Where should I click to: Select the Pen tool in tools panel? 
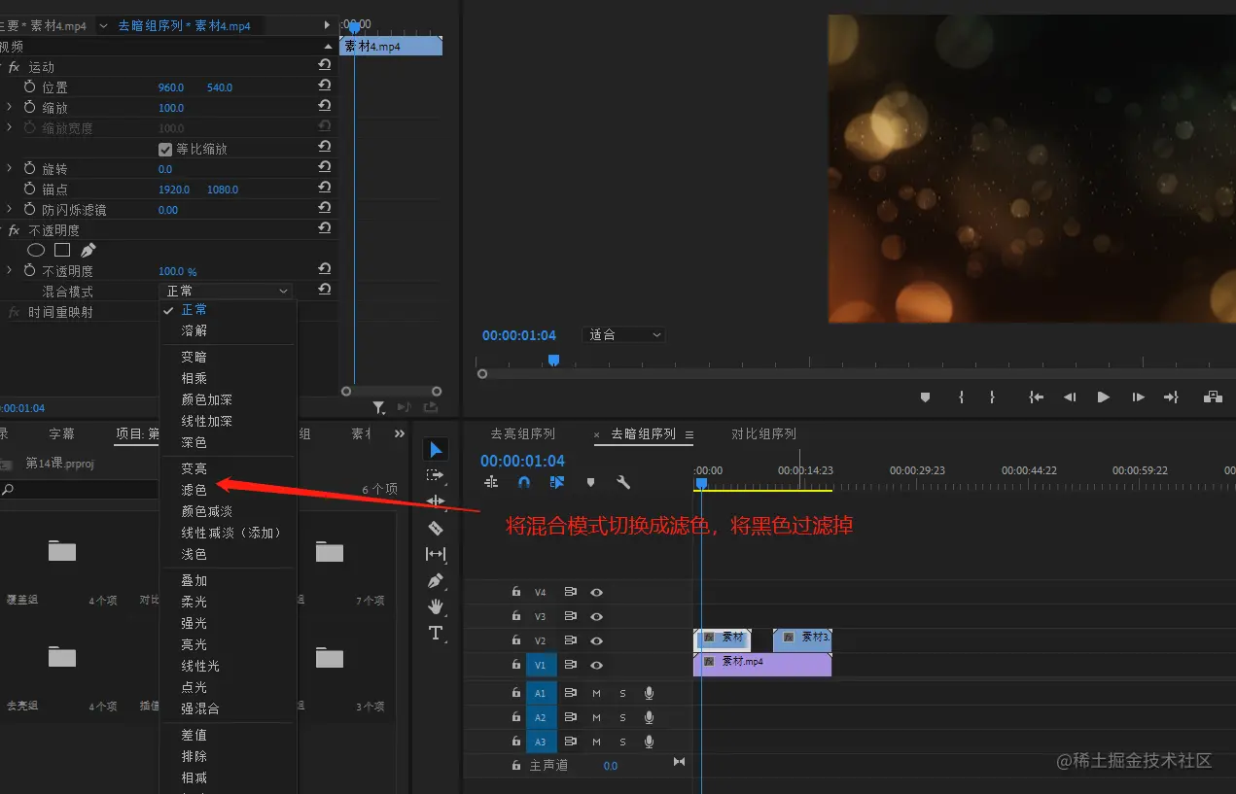tap(436, 580)
